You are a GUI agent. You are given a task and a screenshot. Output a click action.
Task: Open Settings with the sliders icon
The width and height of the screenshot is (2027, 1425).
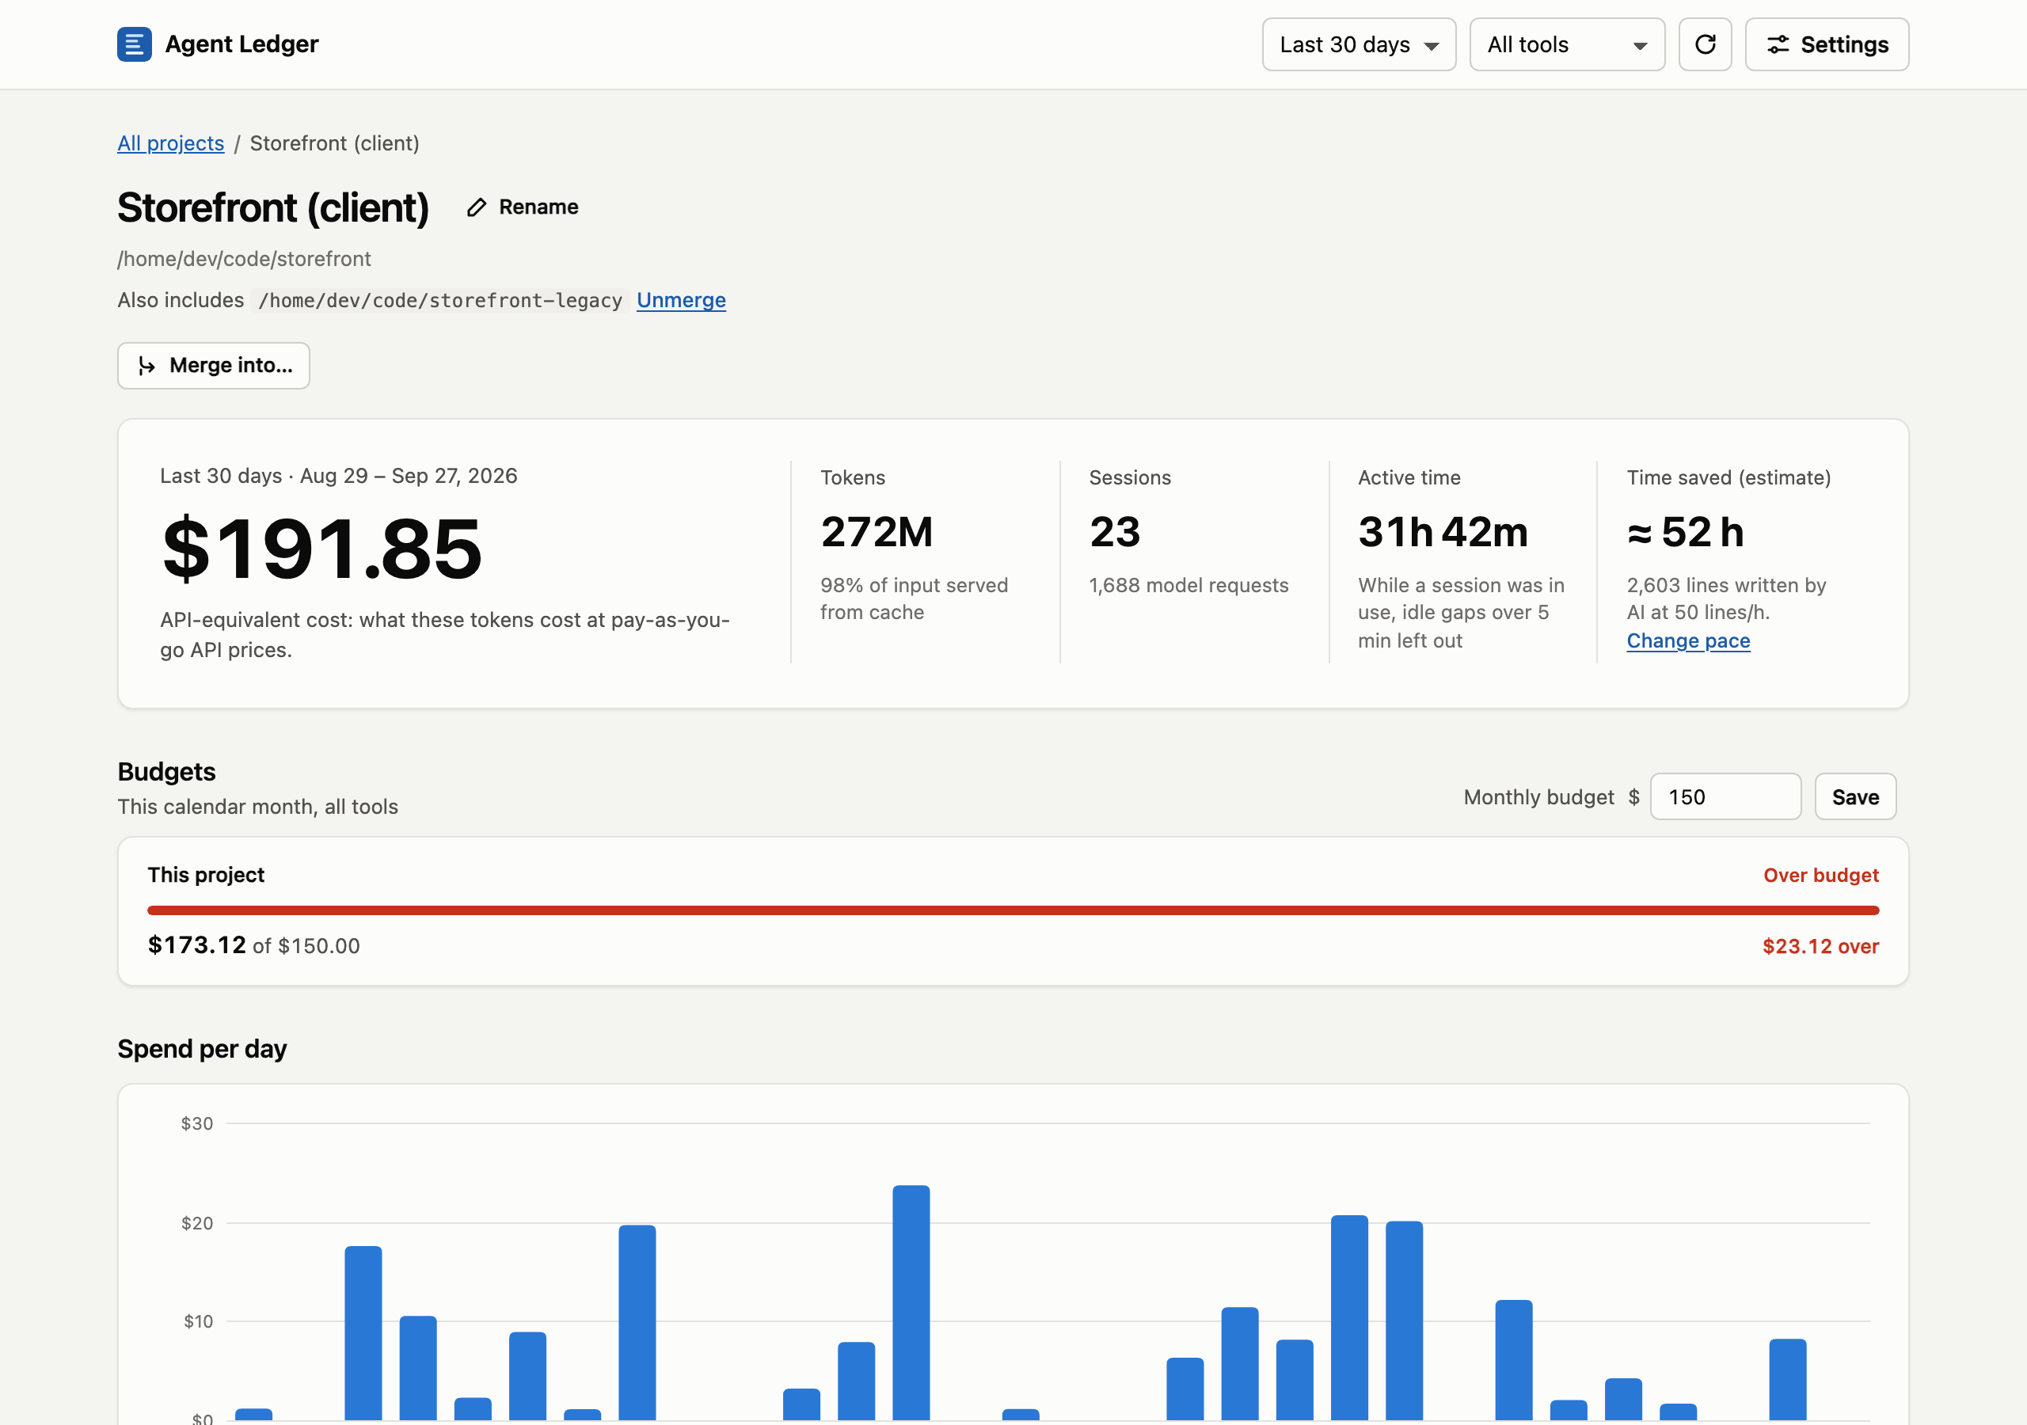[x=1827, y=44]
